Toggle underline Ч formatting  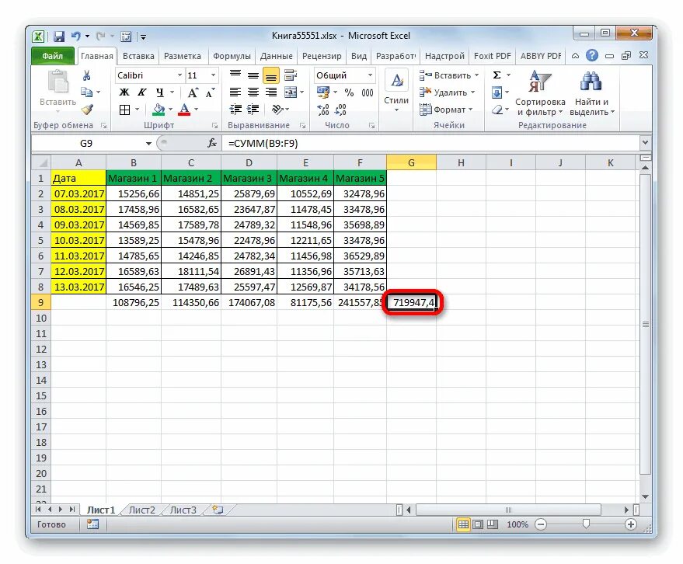[160, 92]
